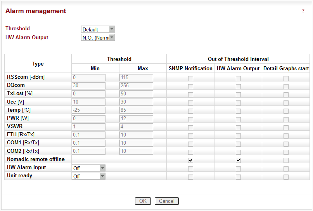The height and width of the screenshot is (211, 313).
Task: Tick SNMP Notification for Temp
Action: (x=191, y=111)
